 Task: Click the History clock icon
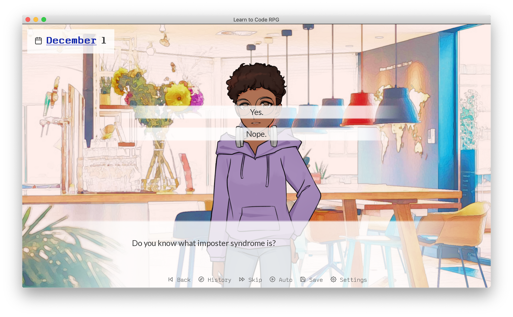201,280
